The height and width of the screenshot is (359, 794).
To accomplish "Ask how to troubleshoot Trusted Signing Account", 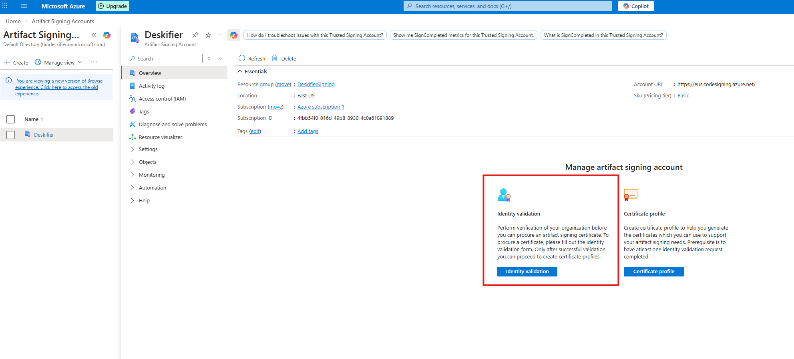I will pyautogui.click(x=315, y=35).
